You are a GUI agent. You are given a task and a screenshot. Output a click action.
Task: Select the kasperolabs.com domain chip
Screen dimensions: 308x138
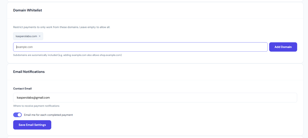point(28,36)
